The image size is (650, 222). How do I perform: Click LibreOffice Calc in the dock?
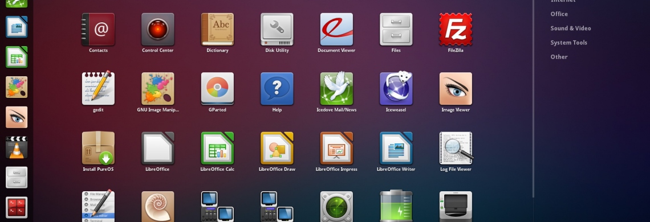pyautogui.click(x=17, y=57)
